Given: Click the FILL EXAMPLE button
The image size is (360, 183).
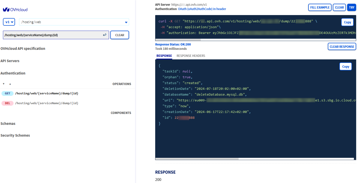Looking at the screenshot, I should [320, 8].
